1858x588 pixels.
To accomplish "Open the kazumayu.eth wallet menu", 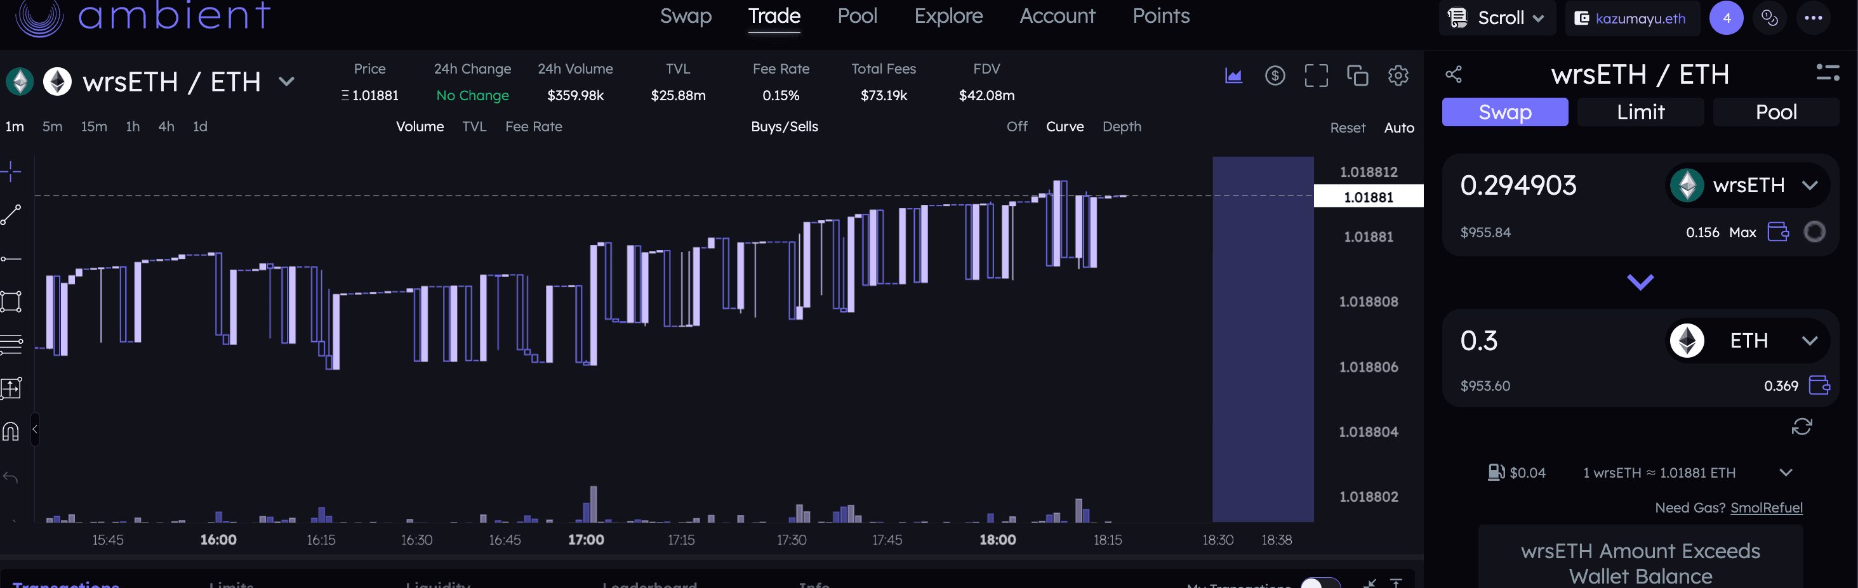I will (1632, 18).
